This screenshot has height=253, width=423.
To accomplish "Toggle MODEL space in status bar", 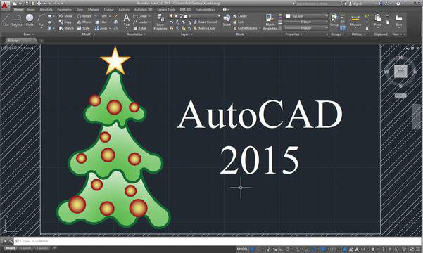I will [x=242, y=249].
